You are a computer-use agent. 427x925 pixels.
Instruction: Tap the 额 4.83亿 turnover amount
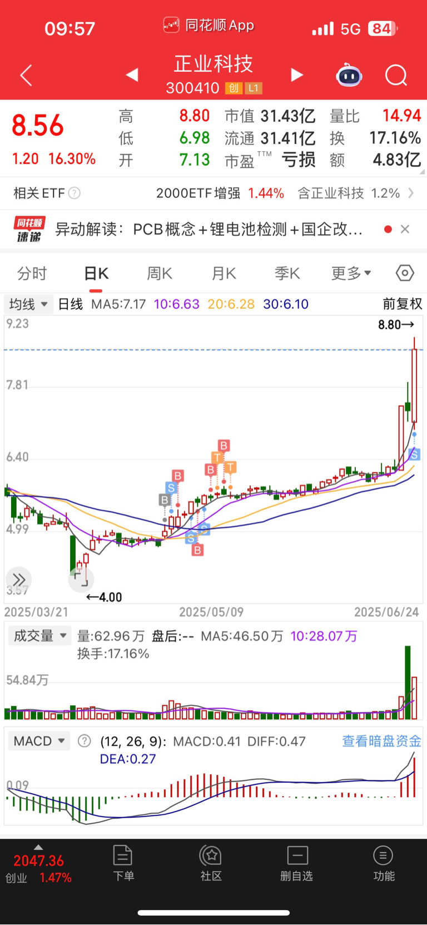[397, 160]
